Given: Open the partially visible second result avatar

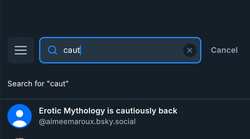Looking at the screenshot, I should tap(19, 138).
